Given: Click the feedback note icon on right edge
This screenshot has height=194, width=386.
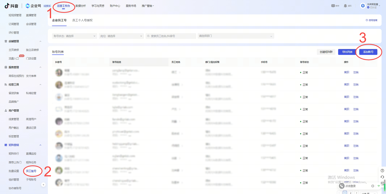Looking at the screenshot, I should point(382,183).
